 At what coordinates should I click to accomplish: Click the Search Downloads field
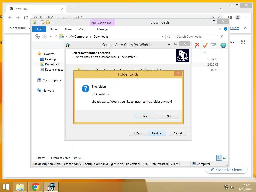tap(200, 37)
